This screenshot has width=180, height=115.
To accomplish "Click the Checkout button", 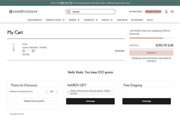I will point(151,53).
